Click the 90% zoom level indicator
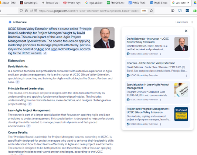 coord(144,11)
